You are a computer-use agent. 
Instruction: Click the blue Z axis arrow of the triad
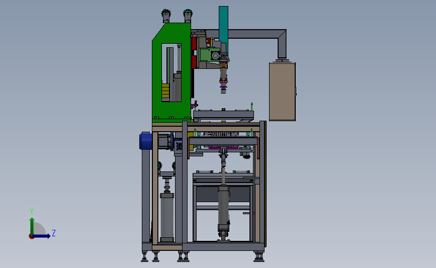[42, 236]
